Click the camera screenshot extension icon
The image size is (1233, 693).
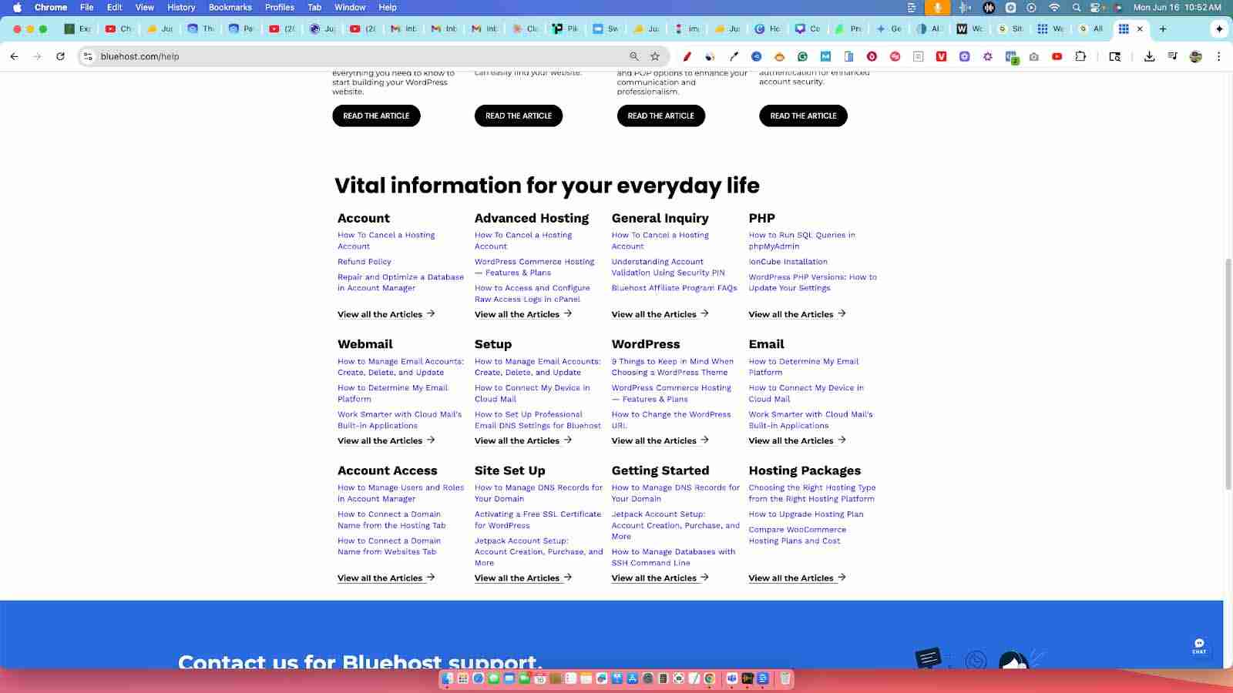pyautogui.click(x=1034, y=56)
